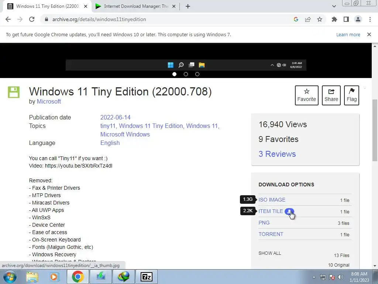Click Learn more about Chrome updates
The image size is (378, 284).
click(x=348, y=34)
